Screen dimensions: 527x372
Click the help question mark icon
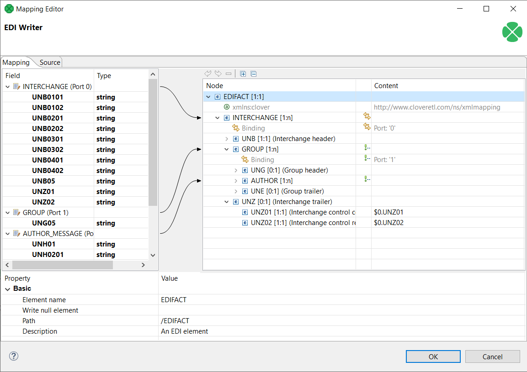click(13, 356)
